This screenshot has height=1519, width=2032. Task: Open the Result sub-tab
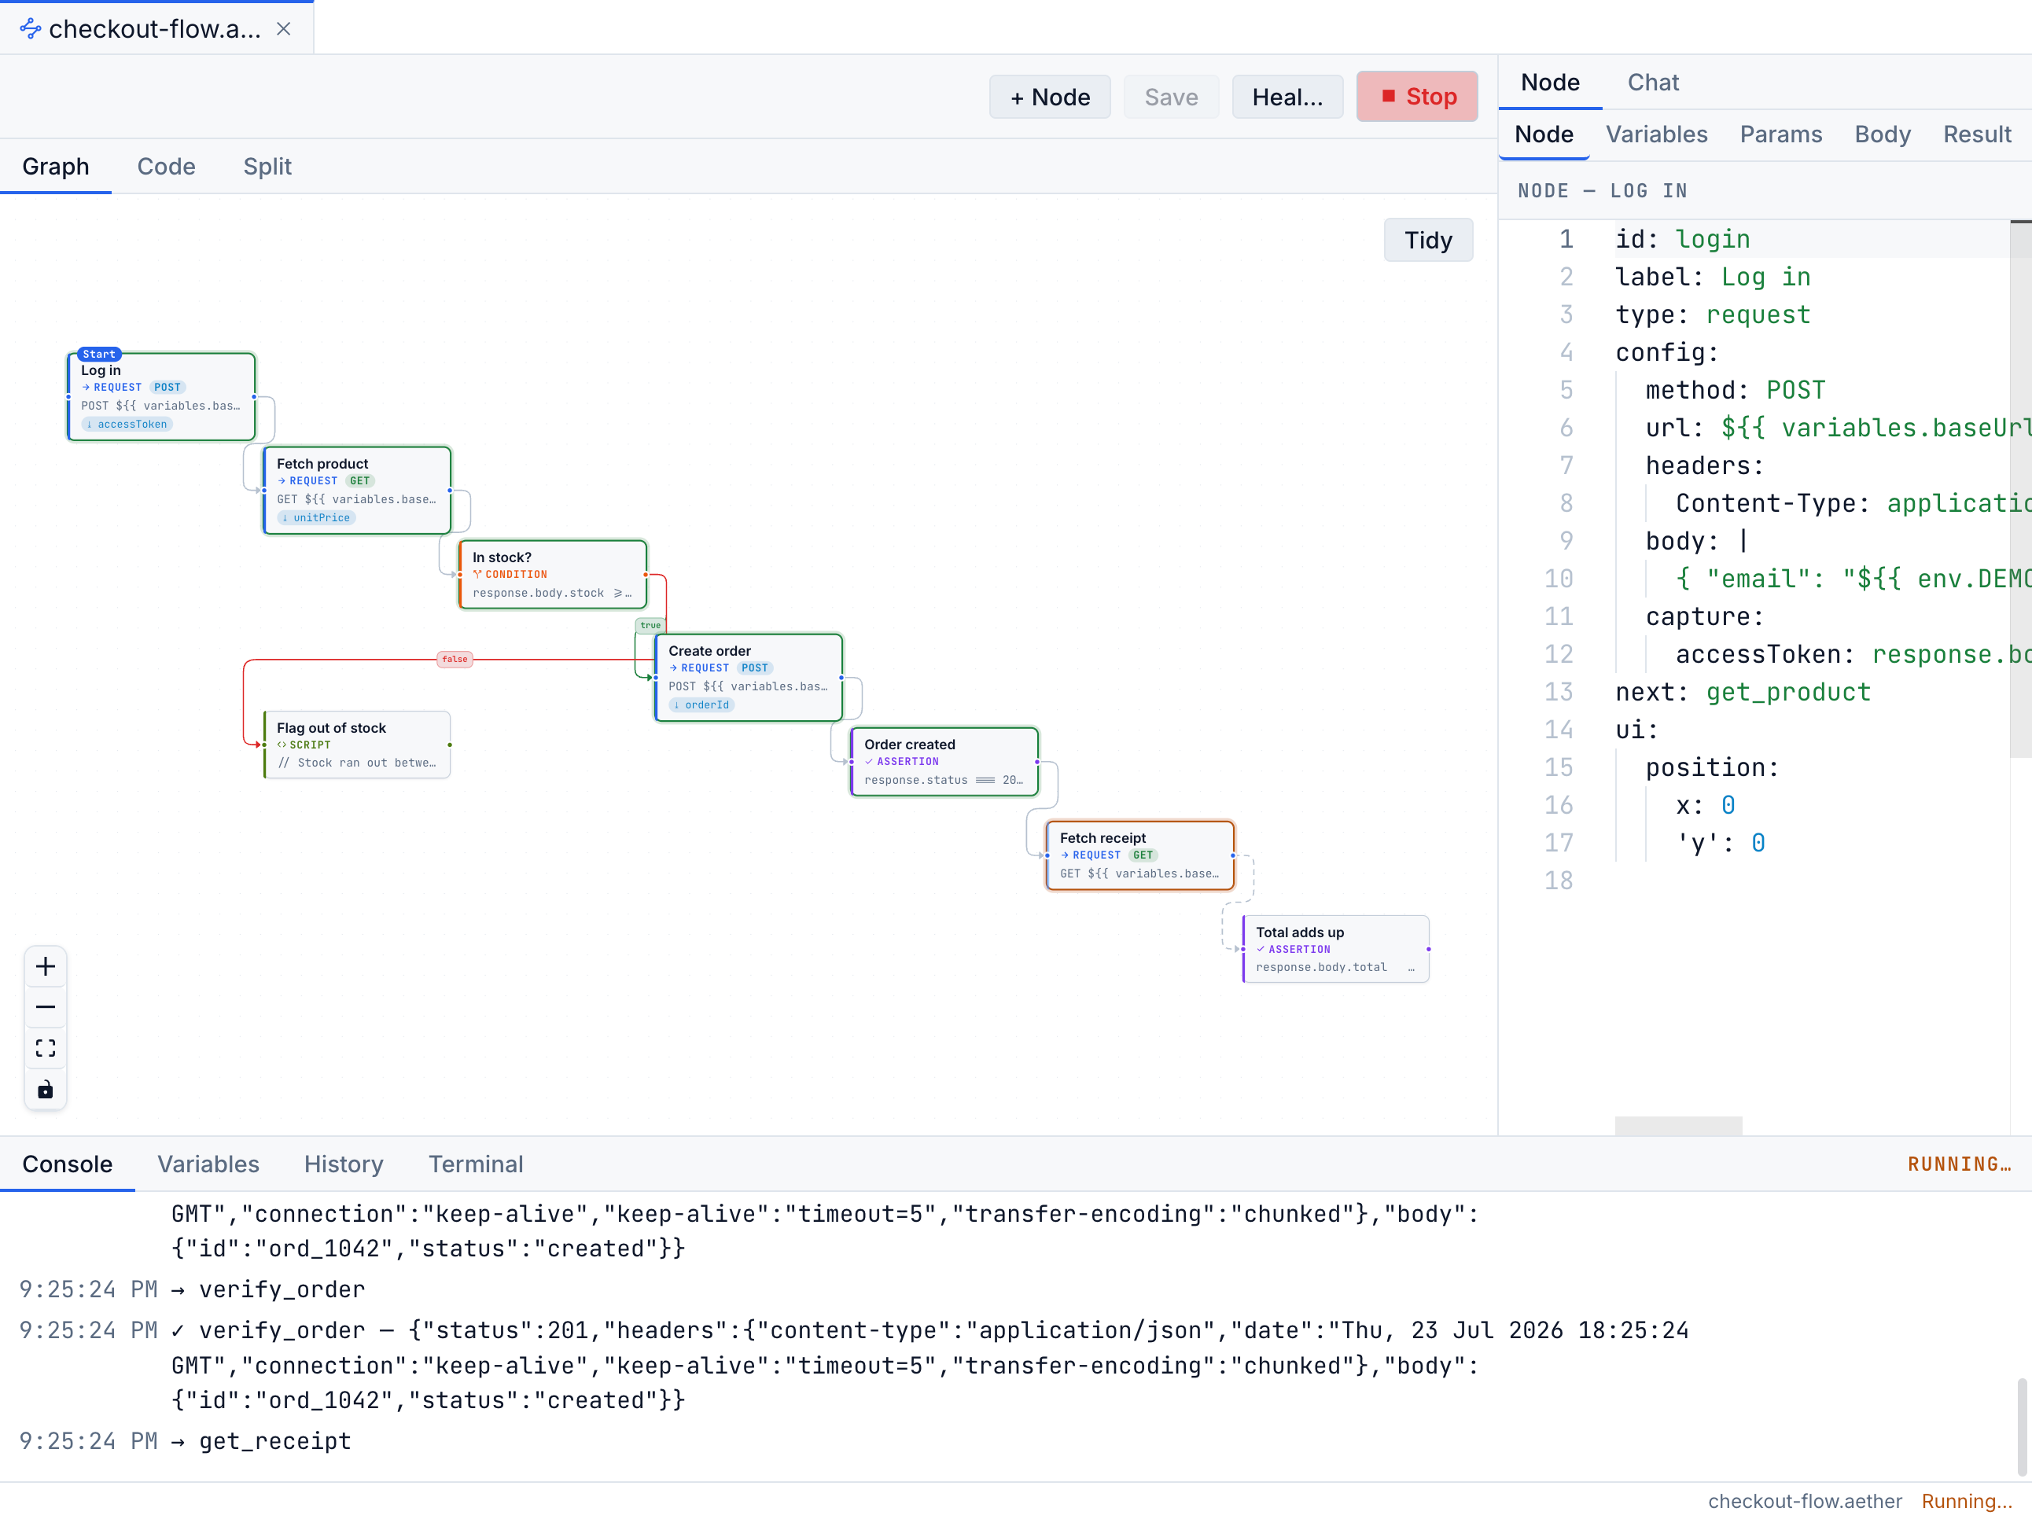(1977, 134)
